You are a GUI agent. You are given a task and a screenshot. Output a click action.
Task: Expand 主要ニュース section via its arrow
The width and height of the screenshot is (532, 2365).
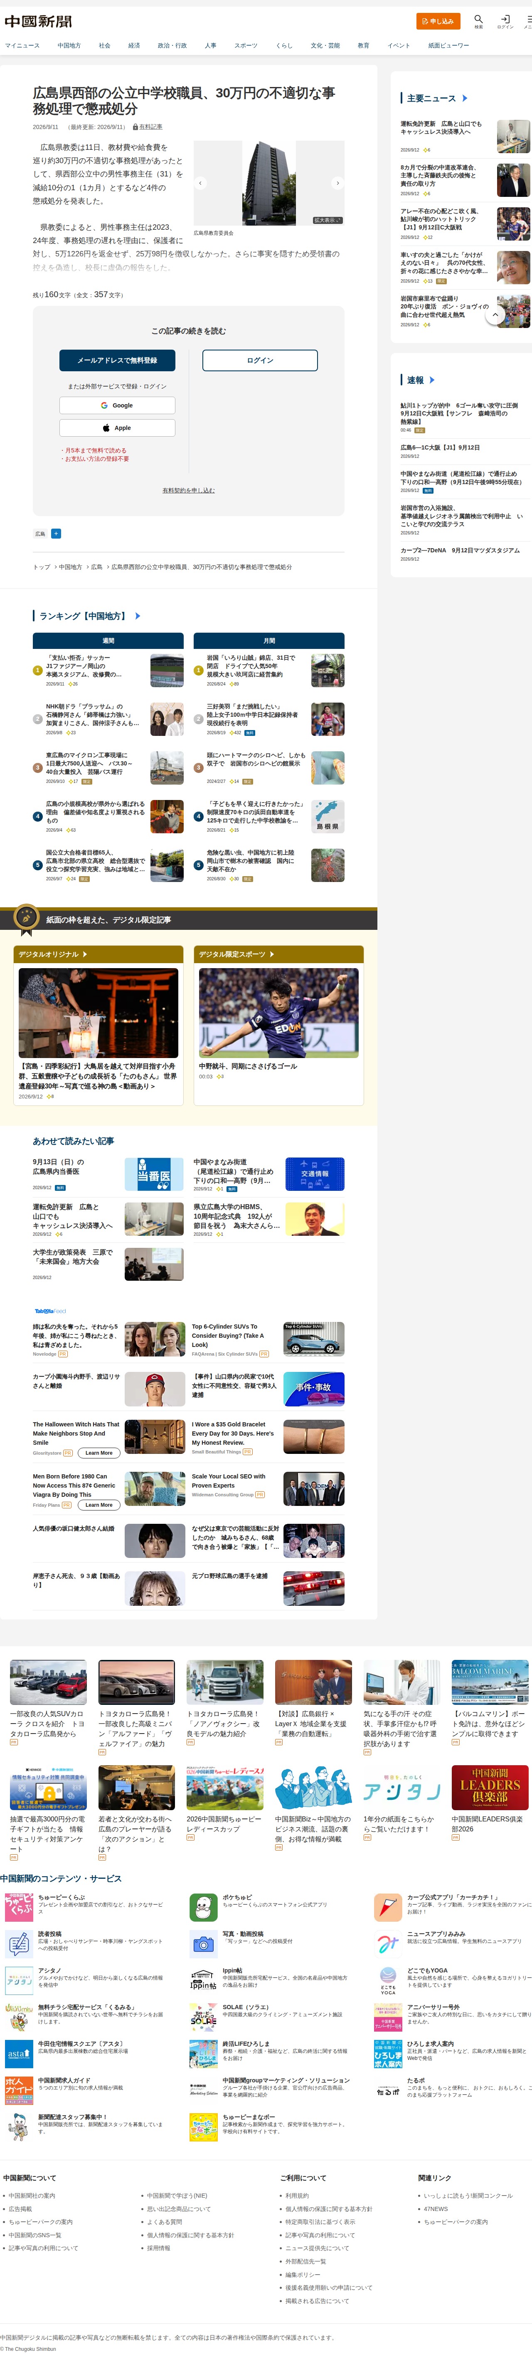coord(464,97)
